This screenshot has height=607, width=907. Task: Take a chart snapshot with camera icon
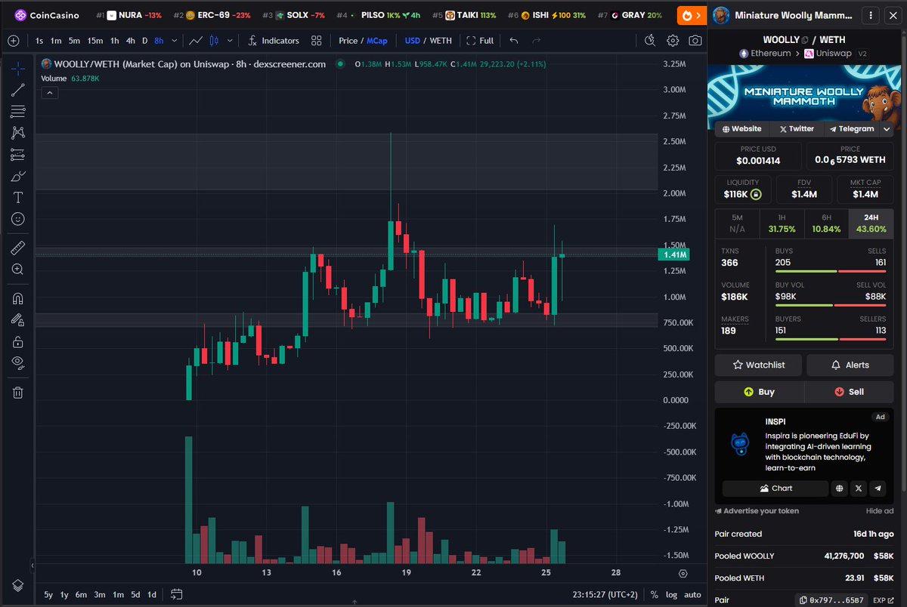pyautogui.click(x=695, y=41)
